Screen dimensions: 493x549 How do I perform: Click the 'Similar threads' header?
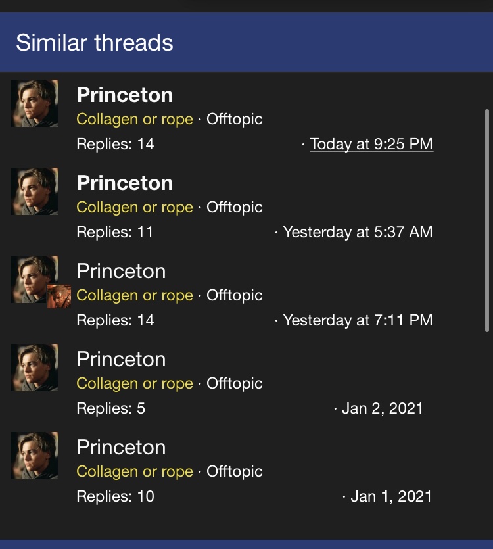coord(95,42)
